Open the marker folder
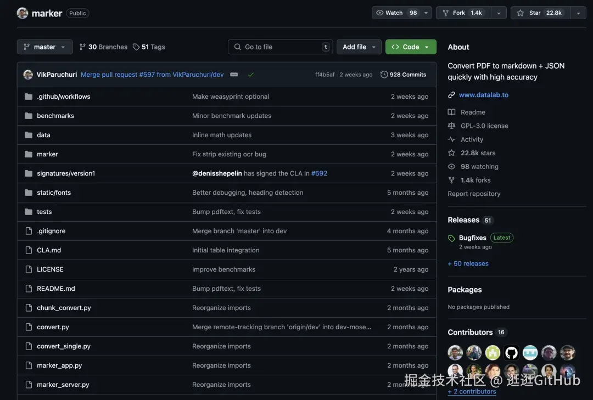Screen dimensions: 593x400 point(47,154)
